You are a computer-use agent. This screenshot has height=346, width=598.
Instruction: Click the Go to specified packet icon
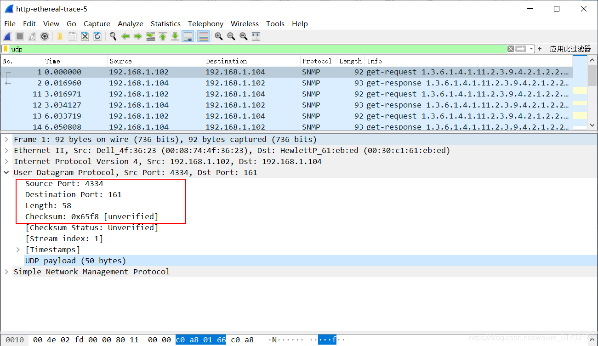(150, 36)
